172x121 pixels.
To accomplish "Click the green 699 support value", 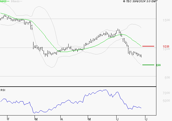I will tap(158, 65).
